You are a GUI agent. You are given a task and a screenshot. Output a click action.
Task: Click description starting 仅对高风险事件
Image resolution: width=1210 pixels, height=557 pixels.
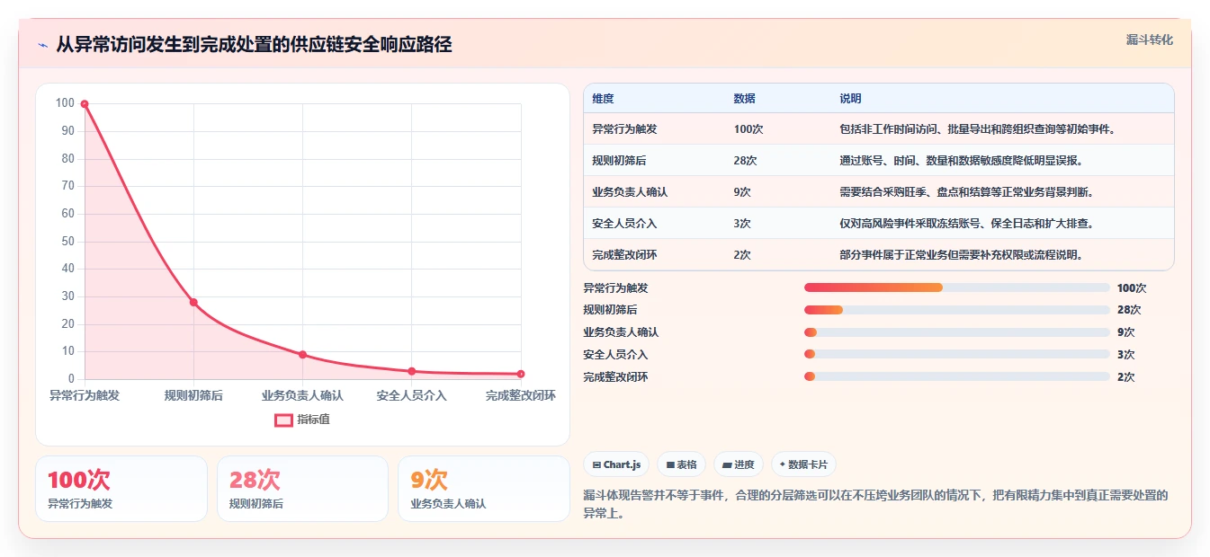pos(967,224)
